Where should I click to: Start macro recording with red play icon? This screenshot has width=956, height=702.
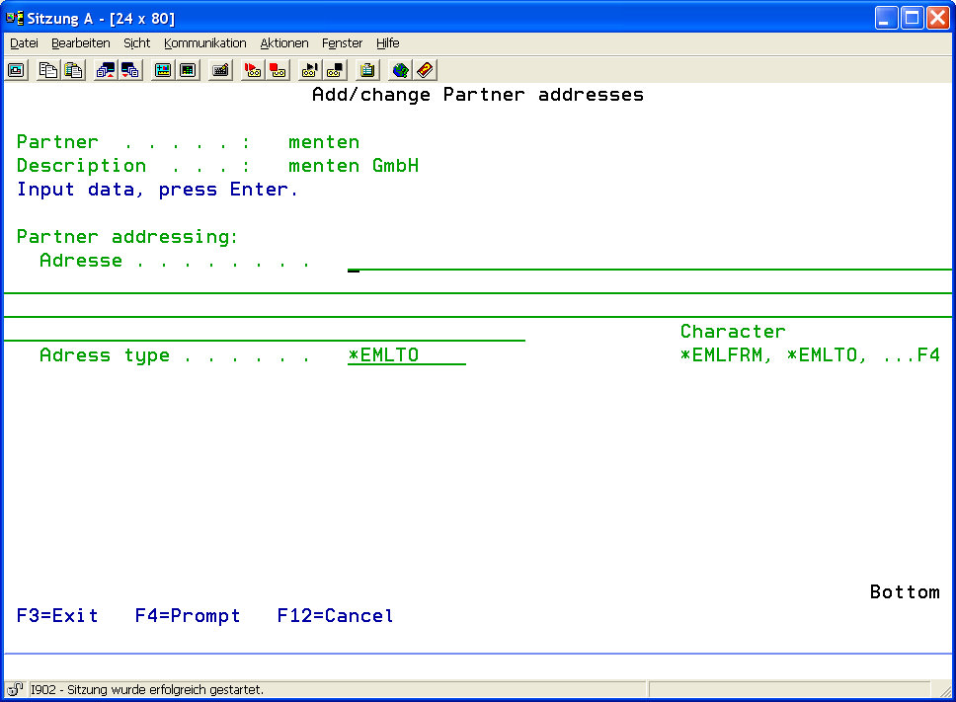click(x=253, y=70)
